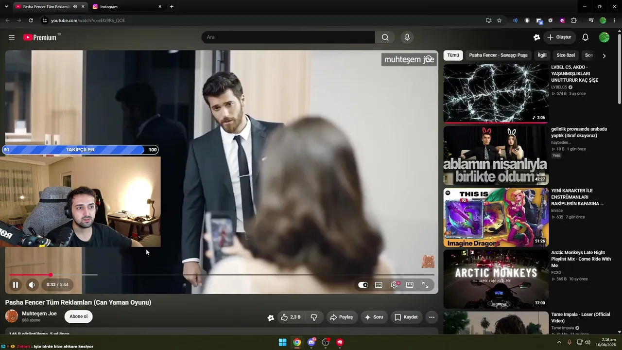Open the Windows Start menu
This screenshot has height=350, width=622.
click(282, 342)
